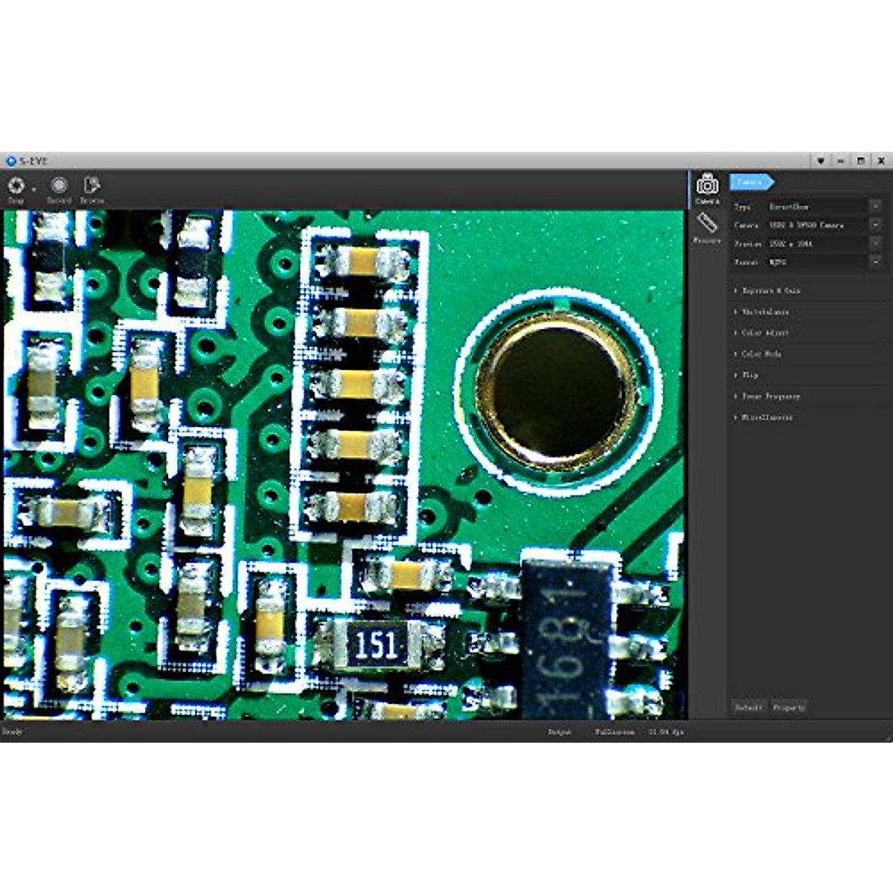Open the Measure ruler icon

pos(707,223)
